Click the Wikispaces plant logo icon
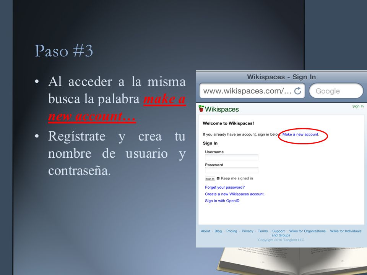367x275 pixels. pyautogui.click(x=201, y=108)
